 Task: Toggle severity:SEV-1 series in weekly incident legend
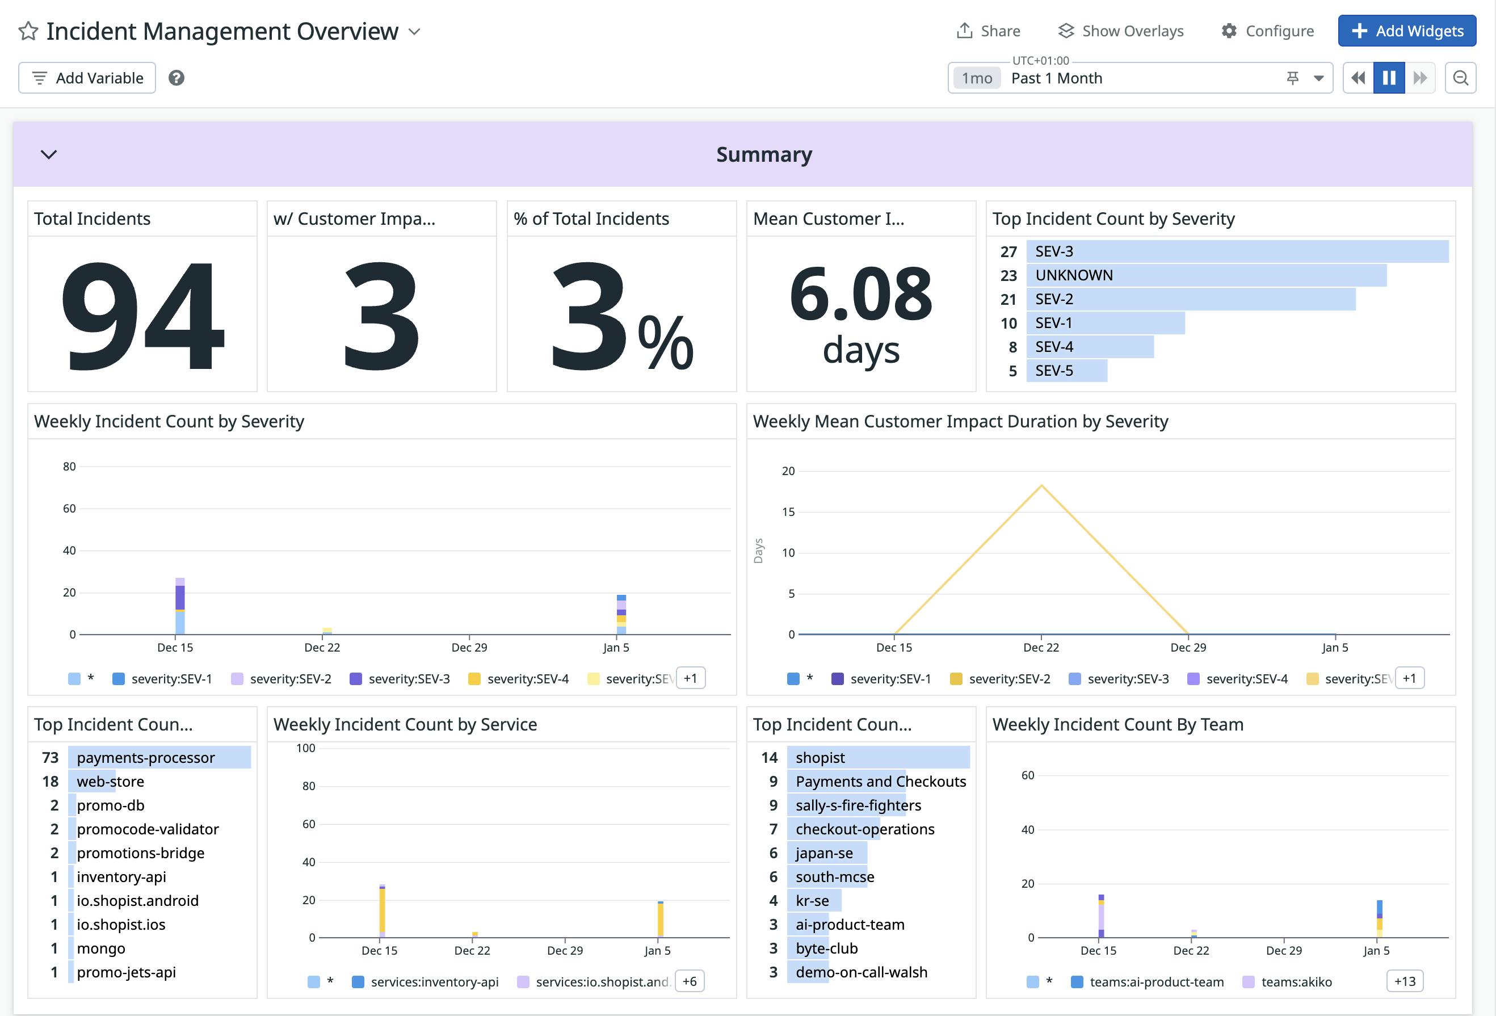[x=171, y=678]
